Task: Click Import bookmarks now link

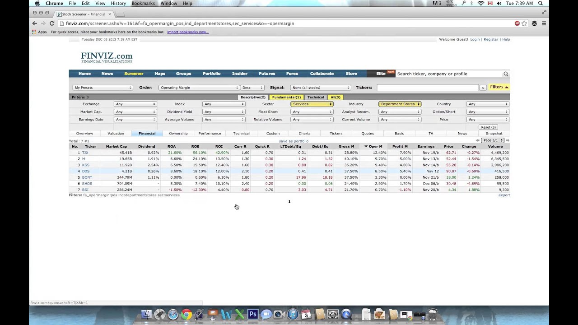Action: (x=188, y=32)
